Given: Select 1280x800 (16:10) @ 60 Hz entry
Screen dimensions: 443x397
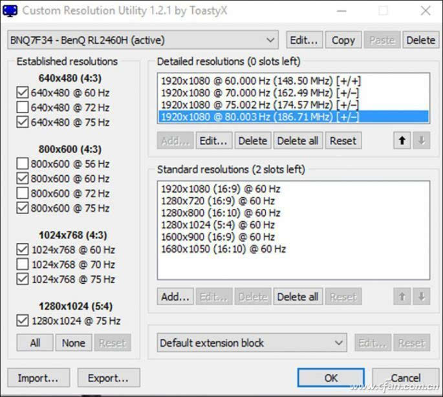Looking at the screenshot, I should tap(293, 213).
